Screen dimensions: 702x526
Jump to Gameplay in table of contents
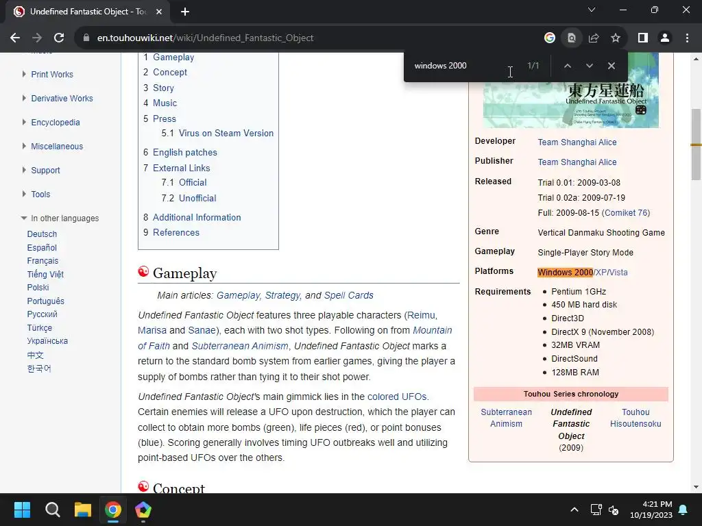click(x=173, y=58)
